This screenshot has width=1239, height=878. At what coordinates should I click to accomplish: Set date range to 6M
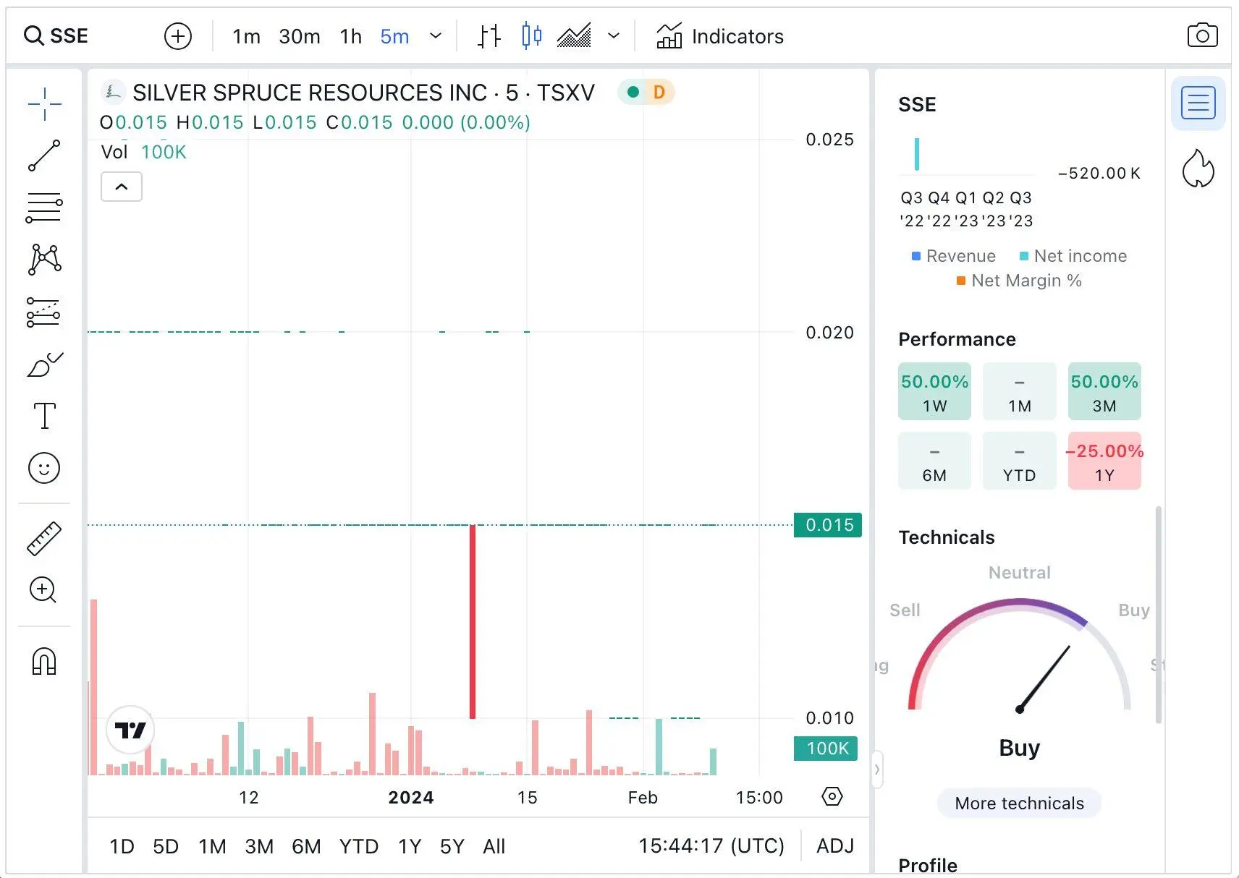306,846
